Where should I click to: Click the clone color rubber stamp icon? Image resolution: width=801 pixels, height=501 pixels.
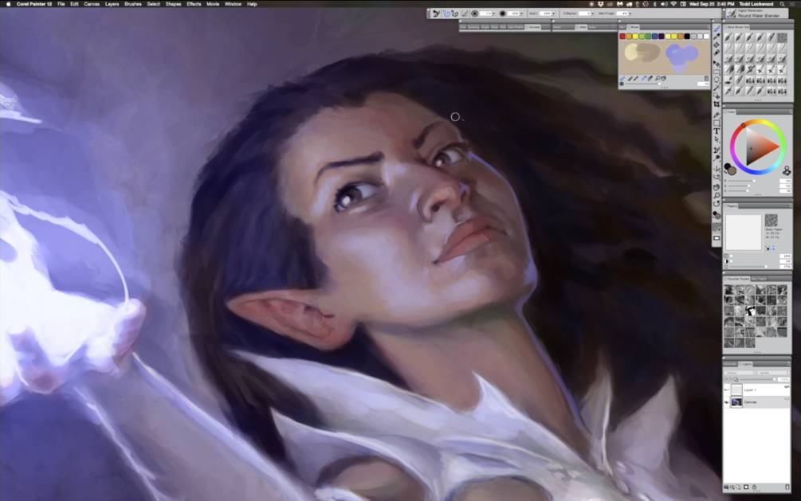tap(786, 170)
